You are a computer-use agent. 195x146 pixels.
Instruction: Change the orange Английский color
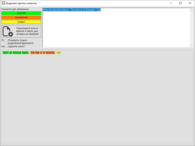pyautogui.click(x=21, y=17)
